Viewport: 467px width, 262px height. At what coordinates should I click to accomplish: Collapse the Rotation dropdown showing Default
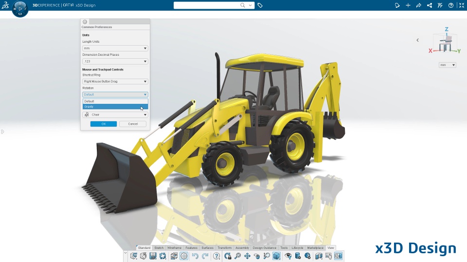[115, 95]
